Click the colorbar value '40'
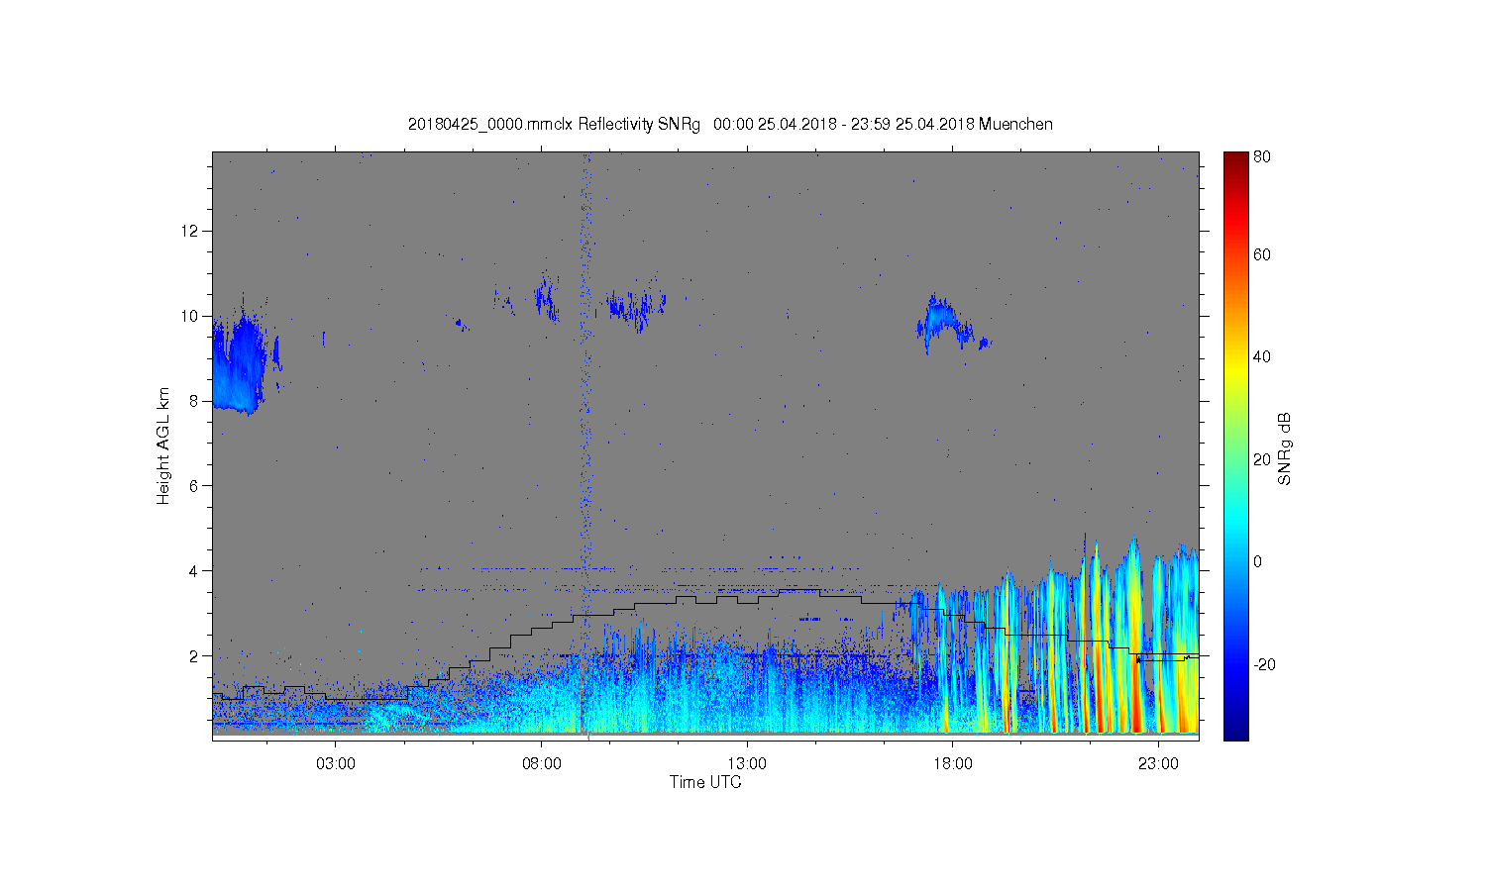Viewport: 1486px width, 891px height. click(1262, 357)
